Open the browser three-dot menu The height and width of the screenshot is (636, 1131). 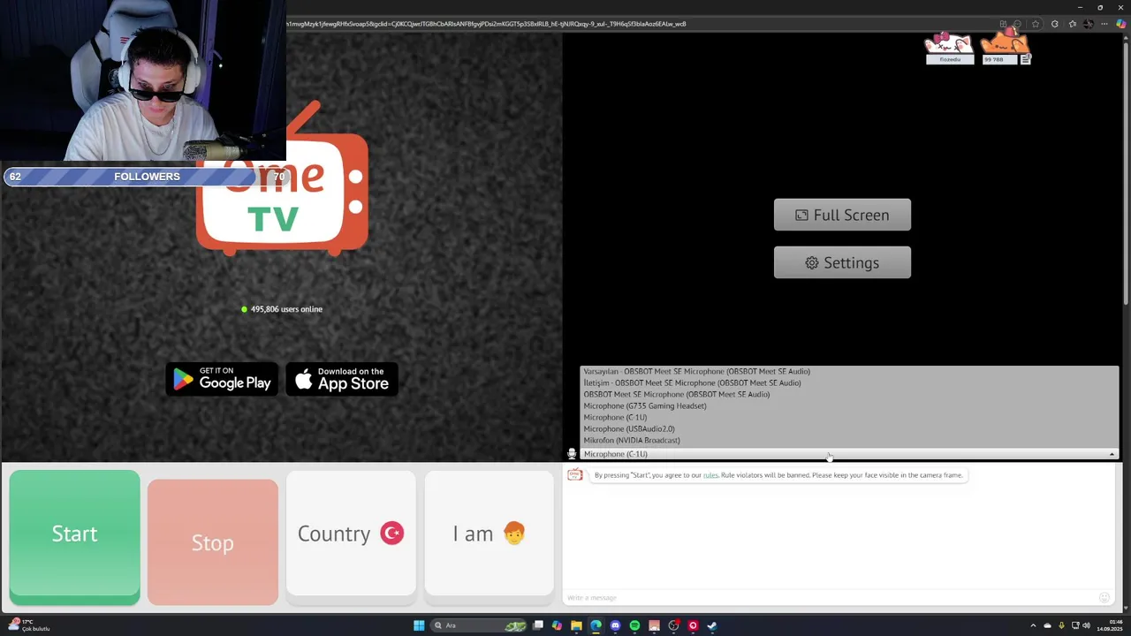pos(1104,24)
